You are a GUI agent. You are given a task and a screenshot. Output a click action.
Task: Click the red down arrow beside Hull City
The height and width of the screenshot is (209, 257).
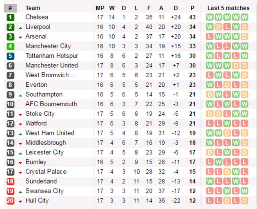click(20, 202)
